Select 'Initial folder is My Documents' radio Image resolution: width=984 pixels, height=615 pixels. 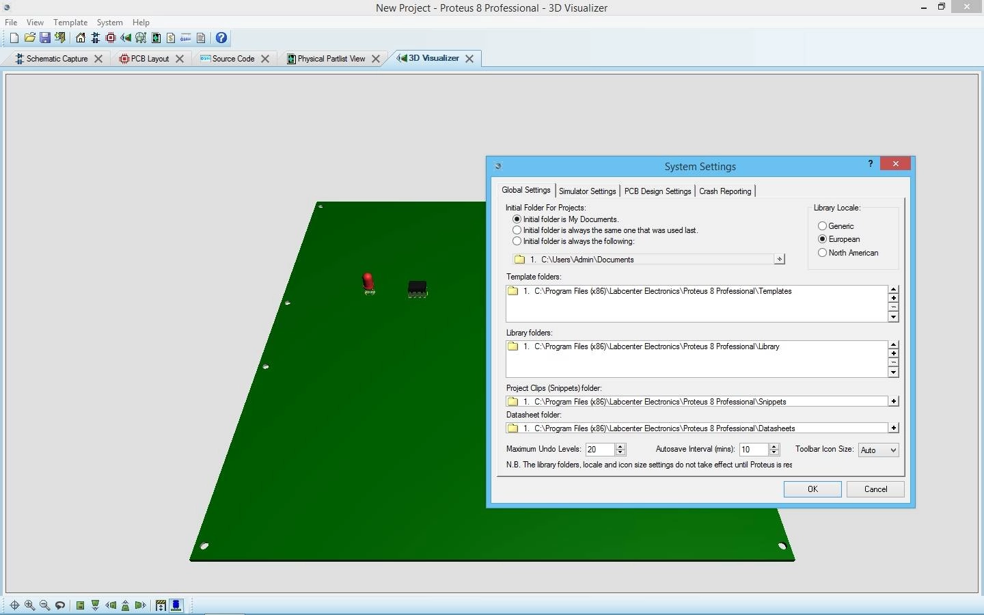(x=517, y=219)
